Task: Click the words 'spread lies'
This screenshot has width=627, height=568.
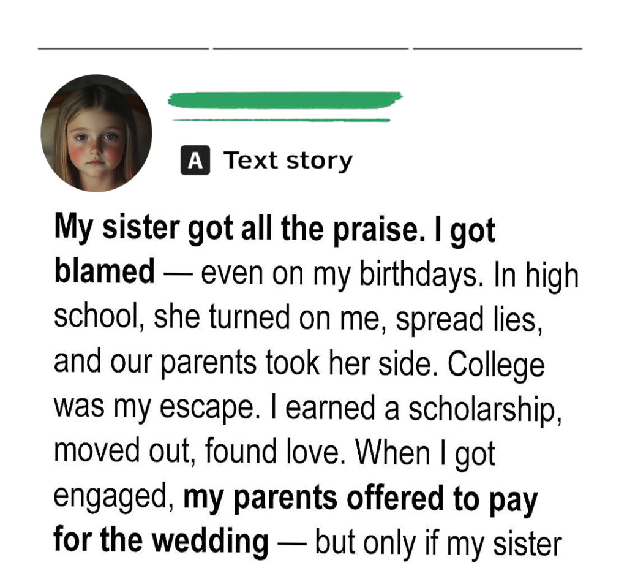Action: [x=468, y=319]
